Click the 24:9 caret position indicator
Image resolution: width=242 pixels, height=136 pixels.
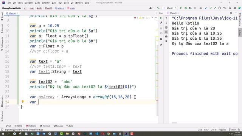click(x=200, y=130)
